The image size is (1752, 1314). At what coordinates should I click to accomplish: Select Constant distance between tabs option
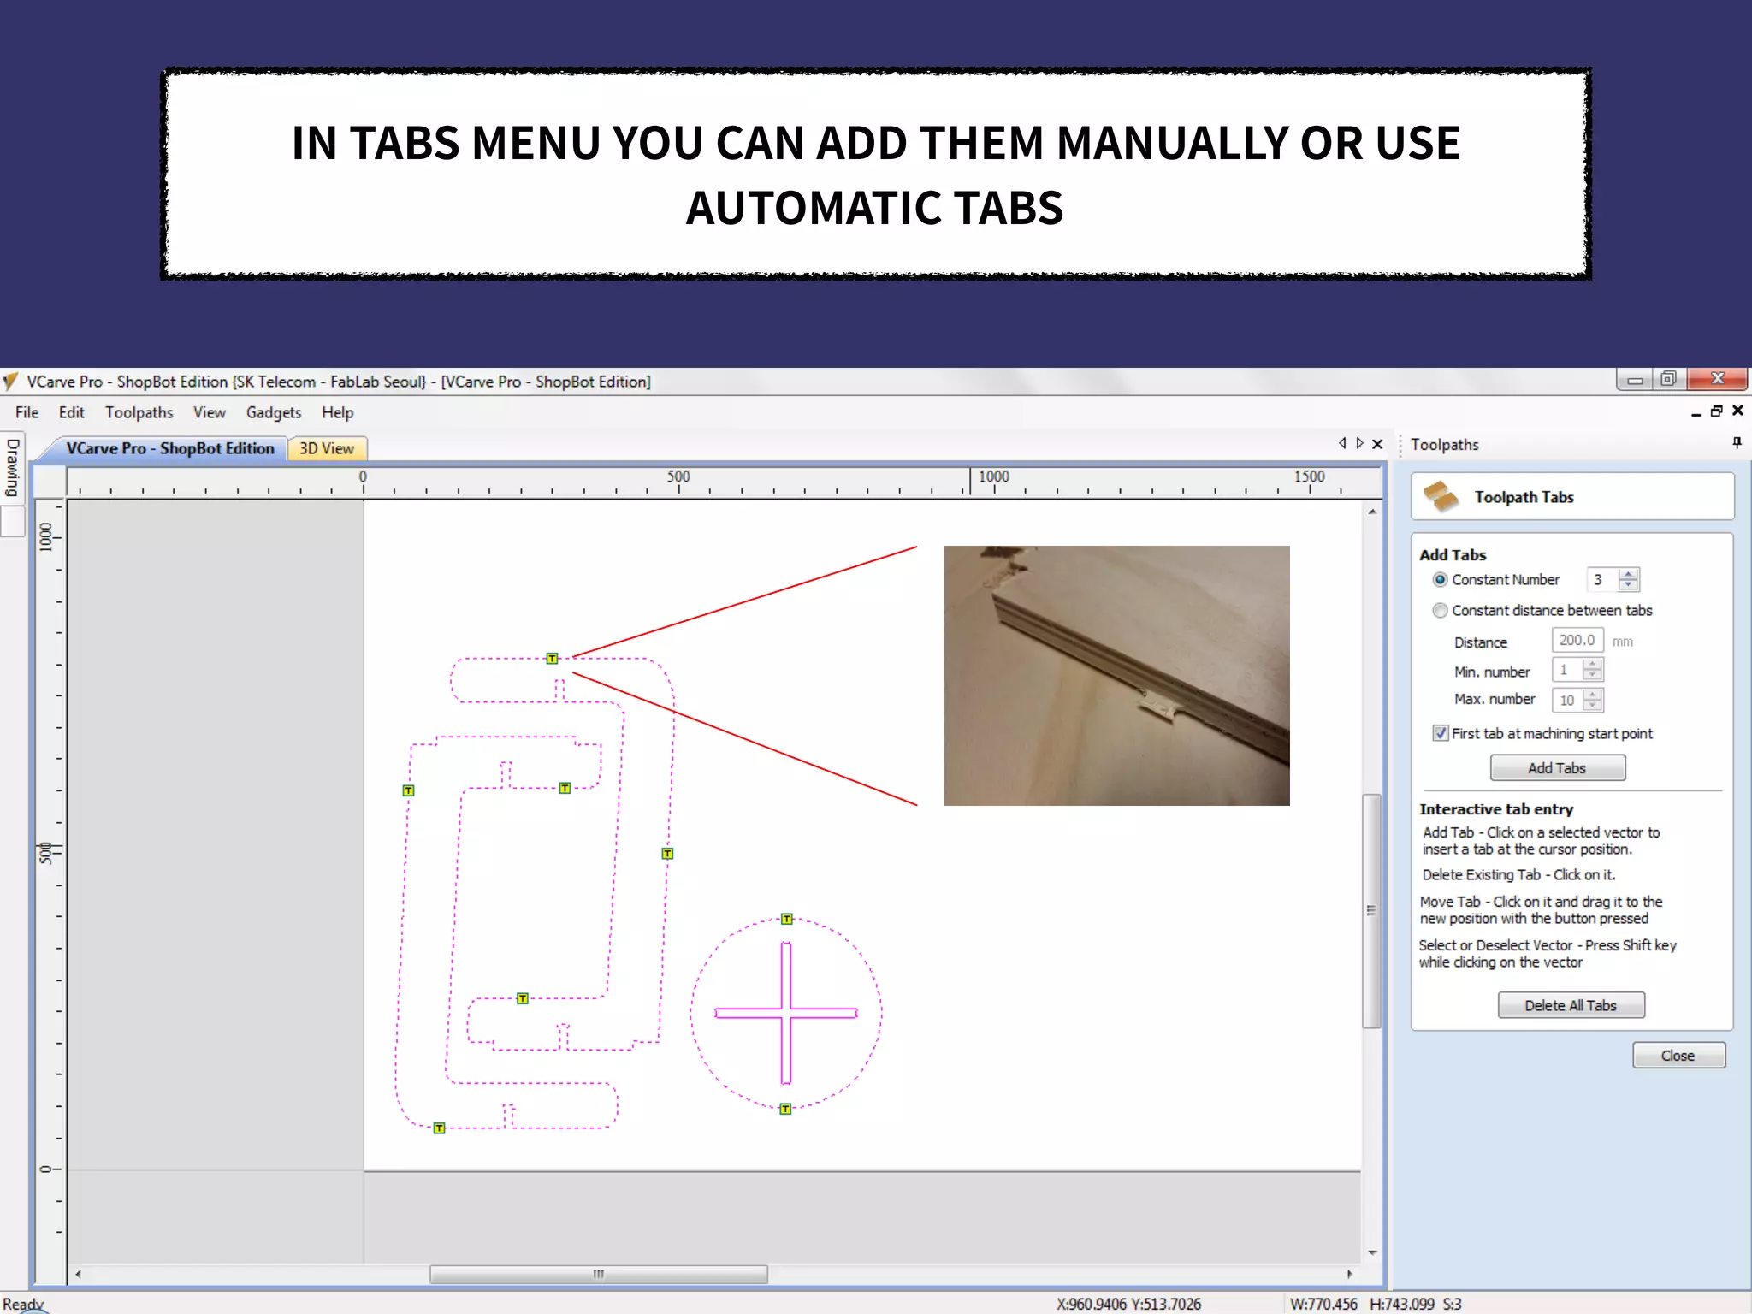point(1441,610)
